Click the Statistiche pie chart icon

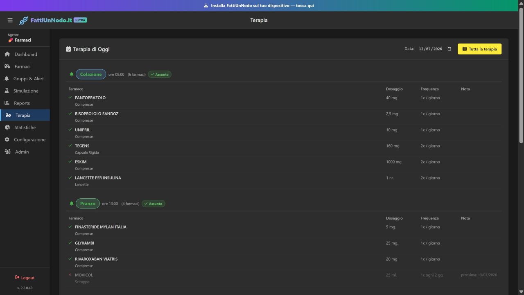[x=7, y=127]
